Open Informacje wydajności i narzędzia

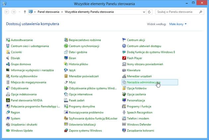(x=32, y=70)
